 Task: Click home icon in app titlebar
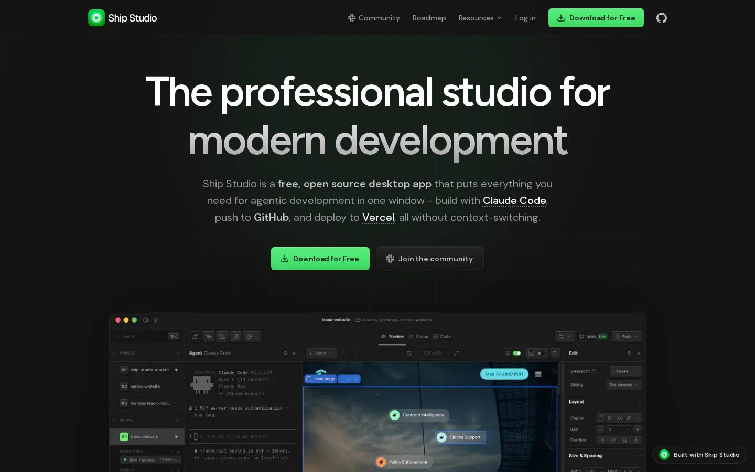click(156, 320)
